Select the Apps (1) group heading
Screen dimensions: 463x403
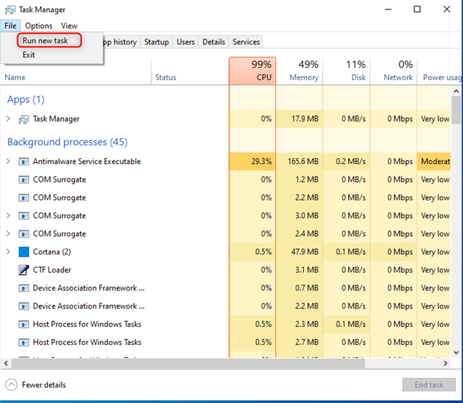point(26,99)
